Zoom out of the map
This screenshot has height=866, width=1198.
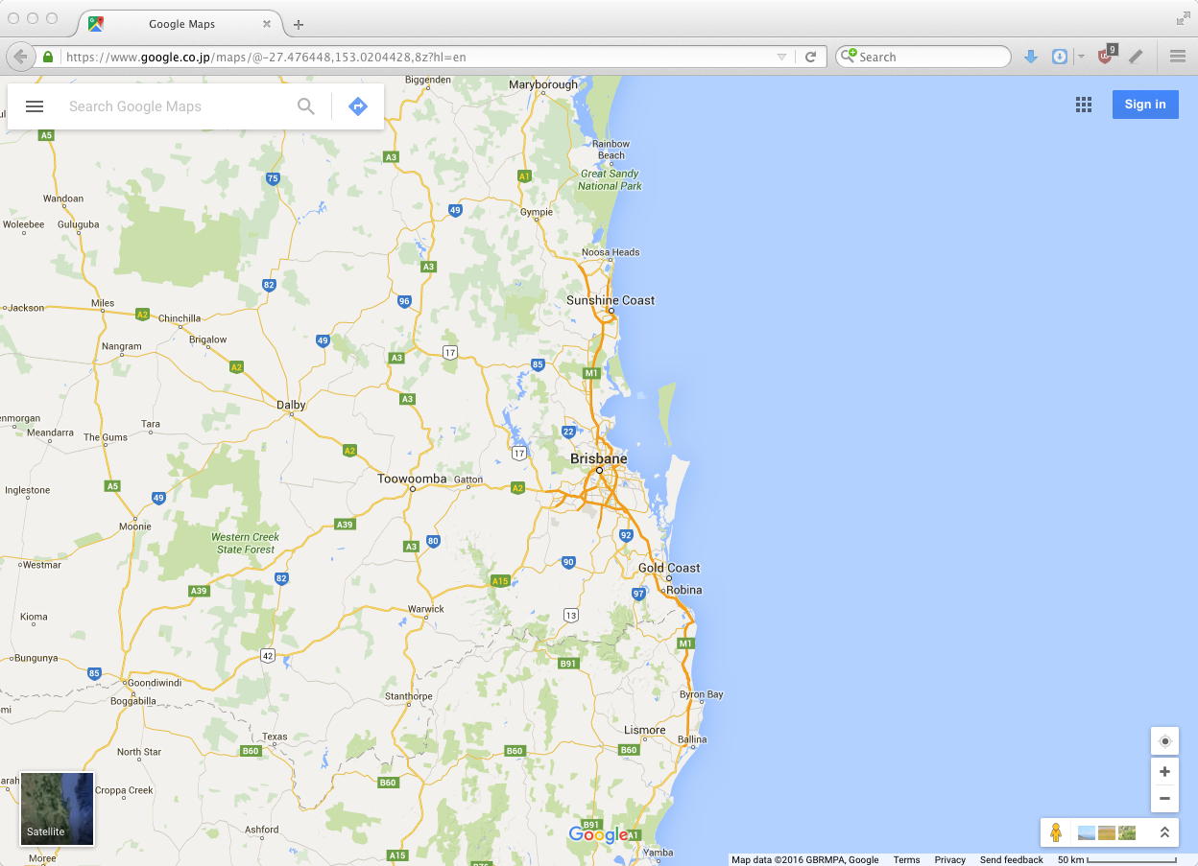click(x=1165, y=799)
